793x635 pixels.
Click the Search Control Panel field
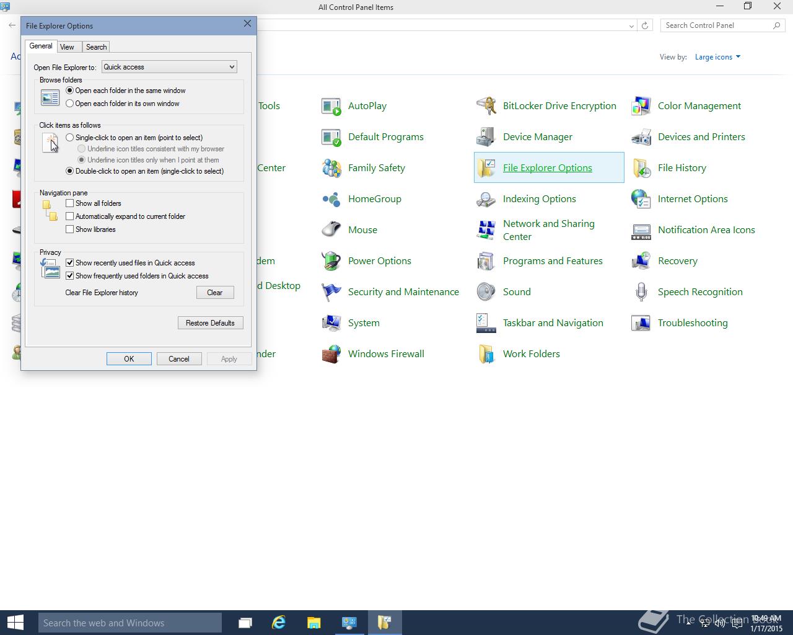(722, 25)
